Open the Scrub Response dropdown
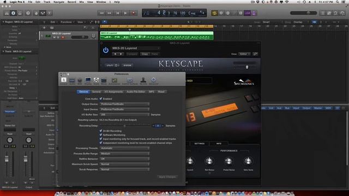The height and width of the screenshot is (196, 349). [x=124, y=169]
